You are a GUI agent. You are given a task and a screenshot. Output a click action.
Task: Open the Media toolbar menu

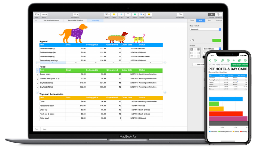141,14
